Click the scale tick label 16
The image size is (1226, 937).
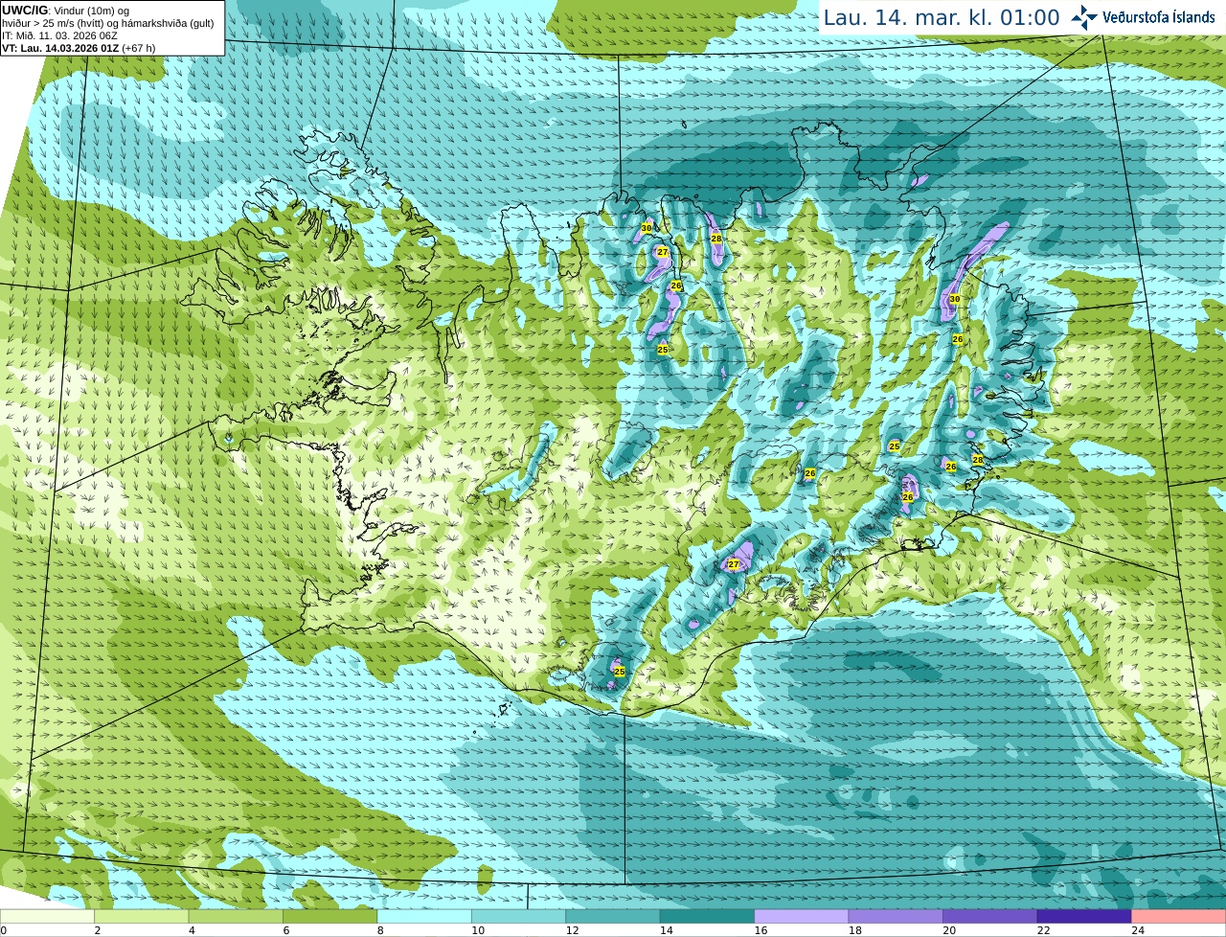pos(761,930)
